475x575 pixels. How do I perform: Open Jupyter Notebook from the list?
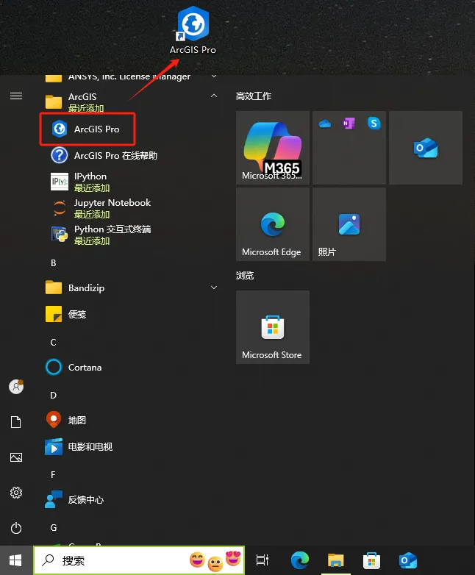point(101,208)
